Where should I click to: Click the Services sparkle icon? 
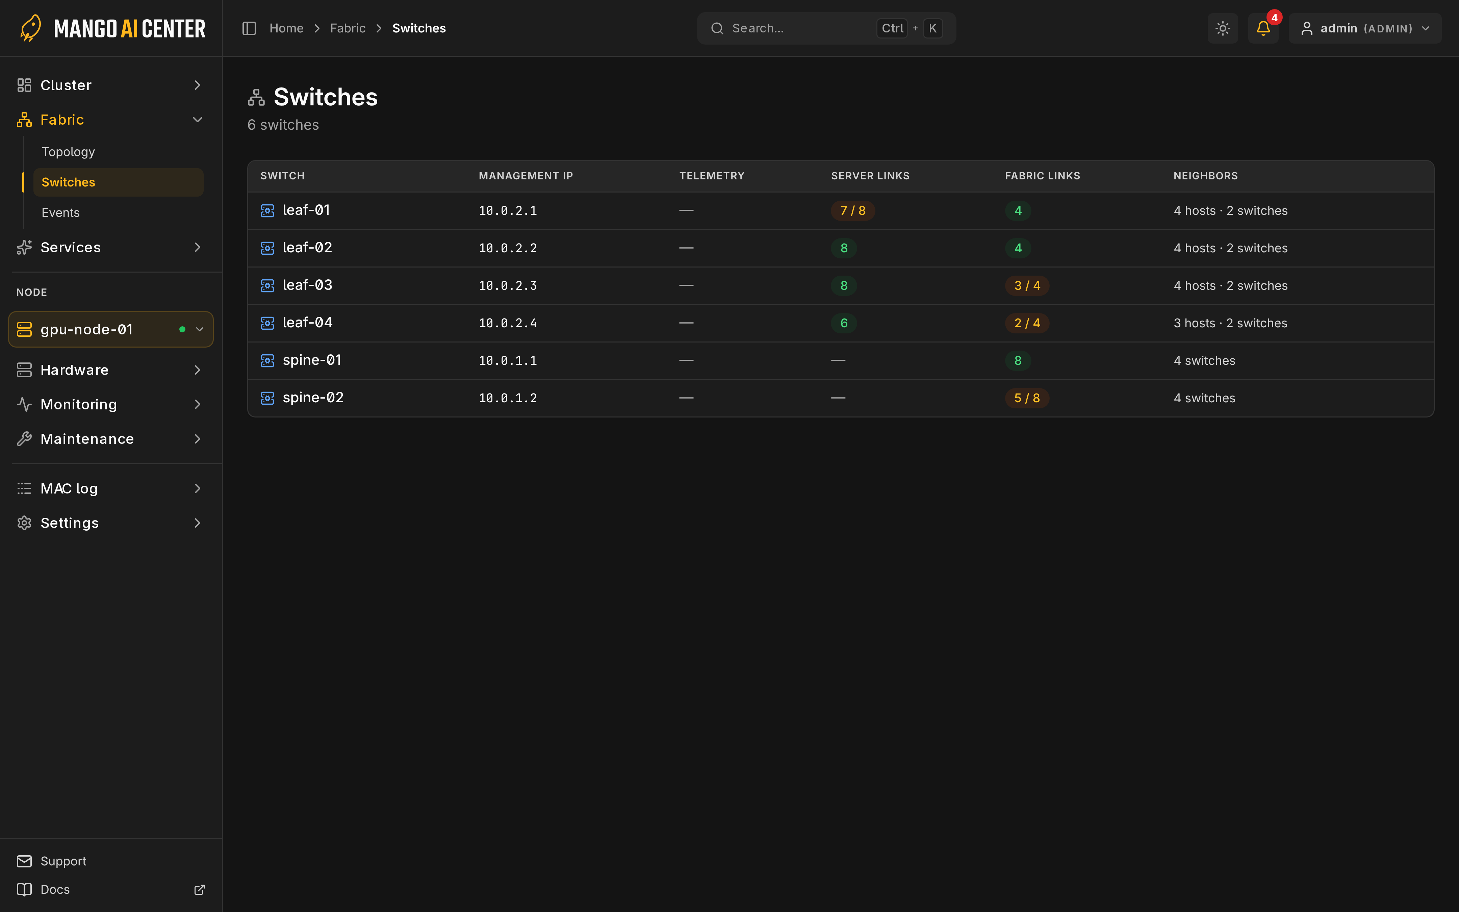(24, 247)
